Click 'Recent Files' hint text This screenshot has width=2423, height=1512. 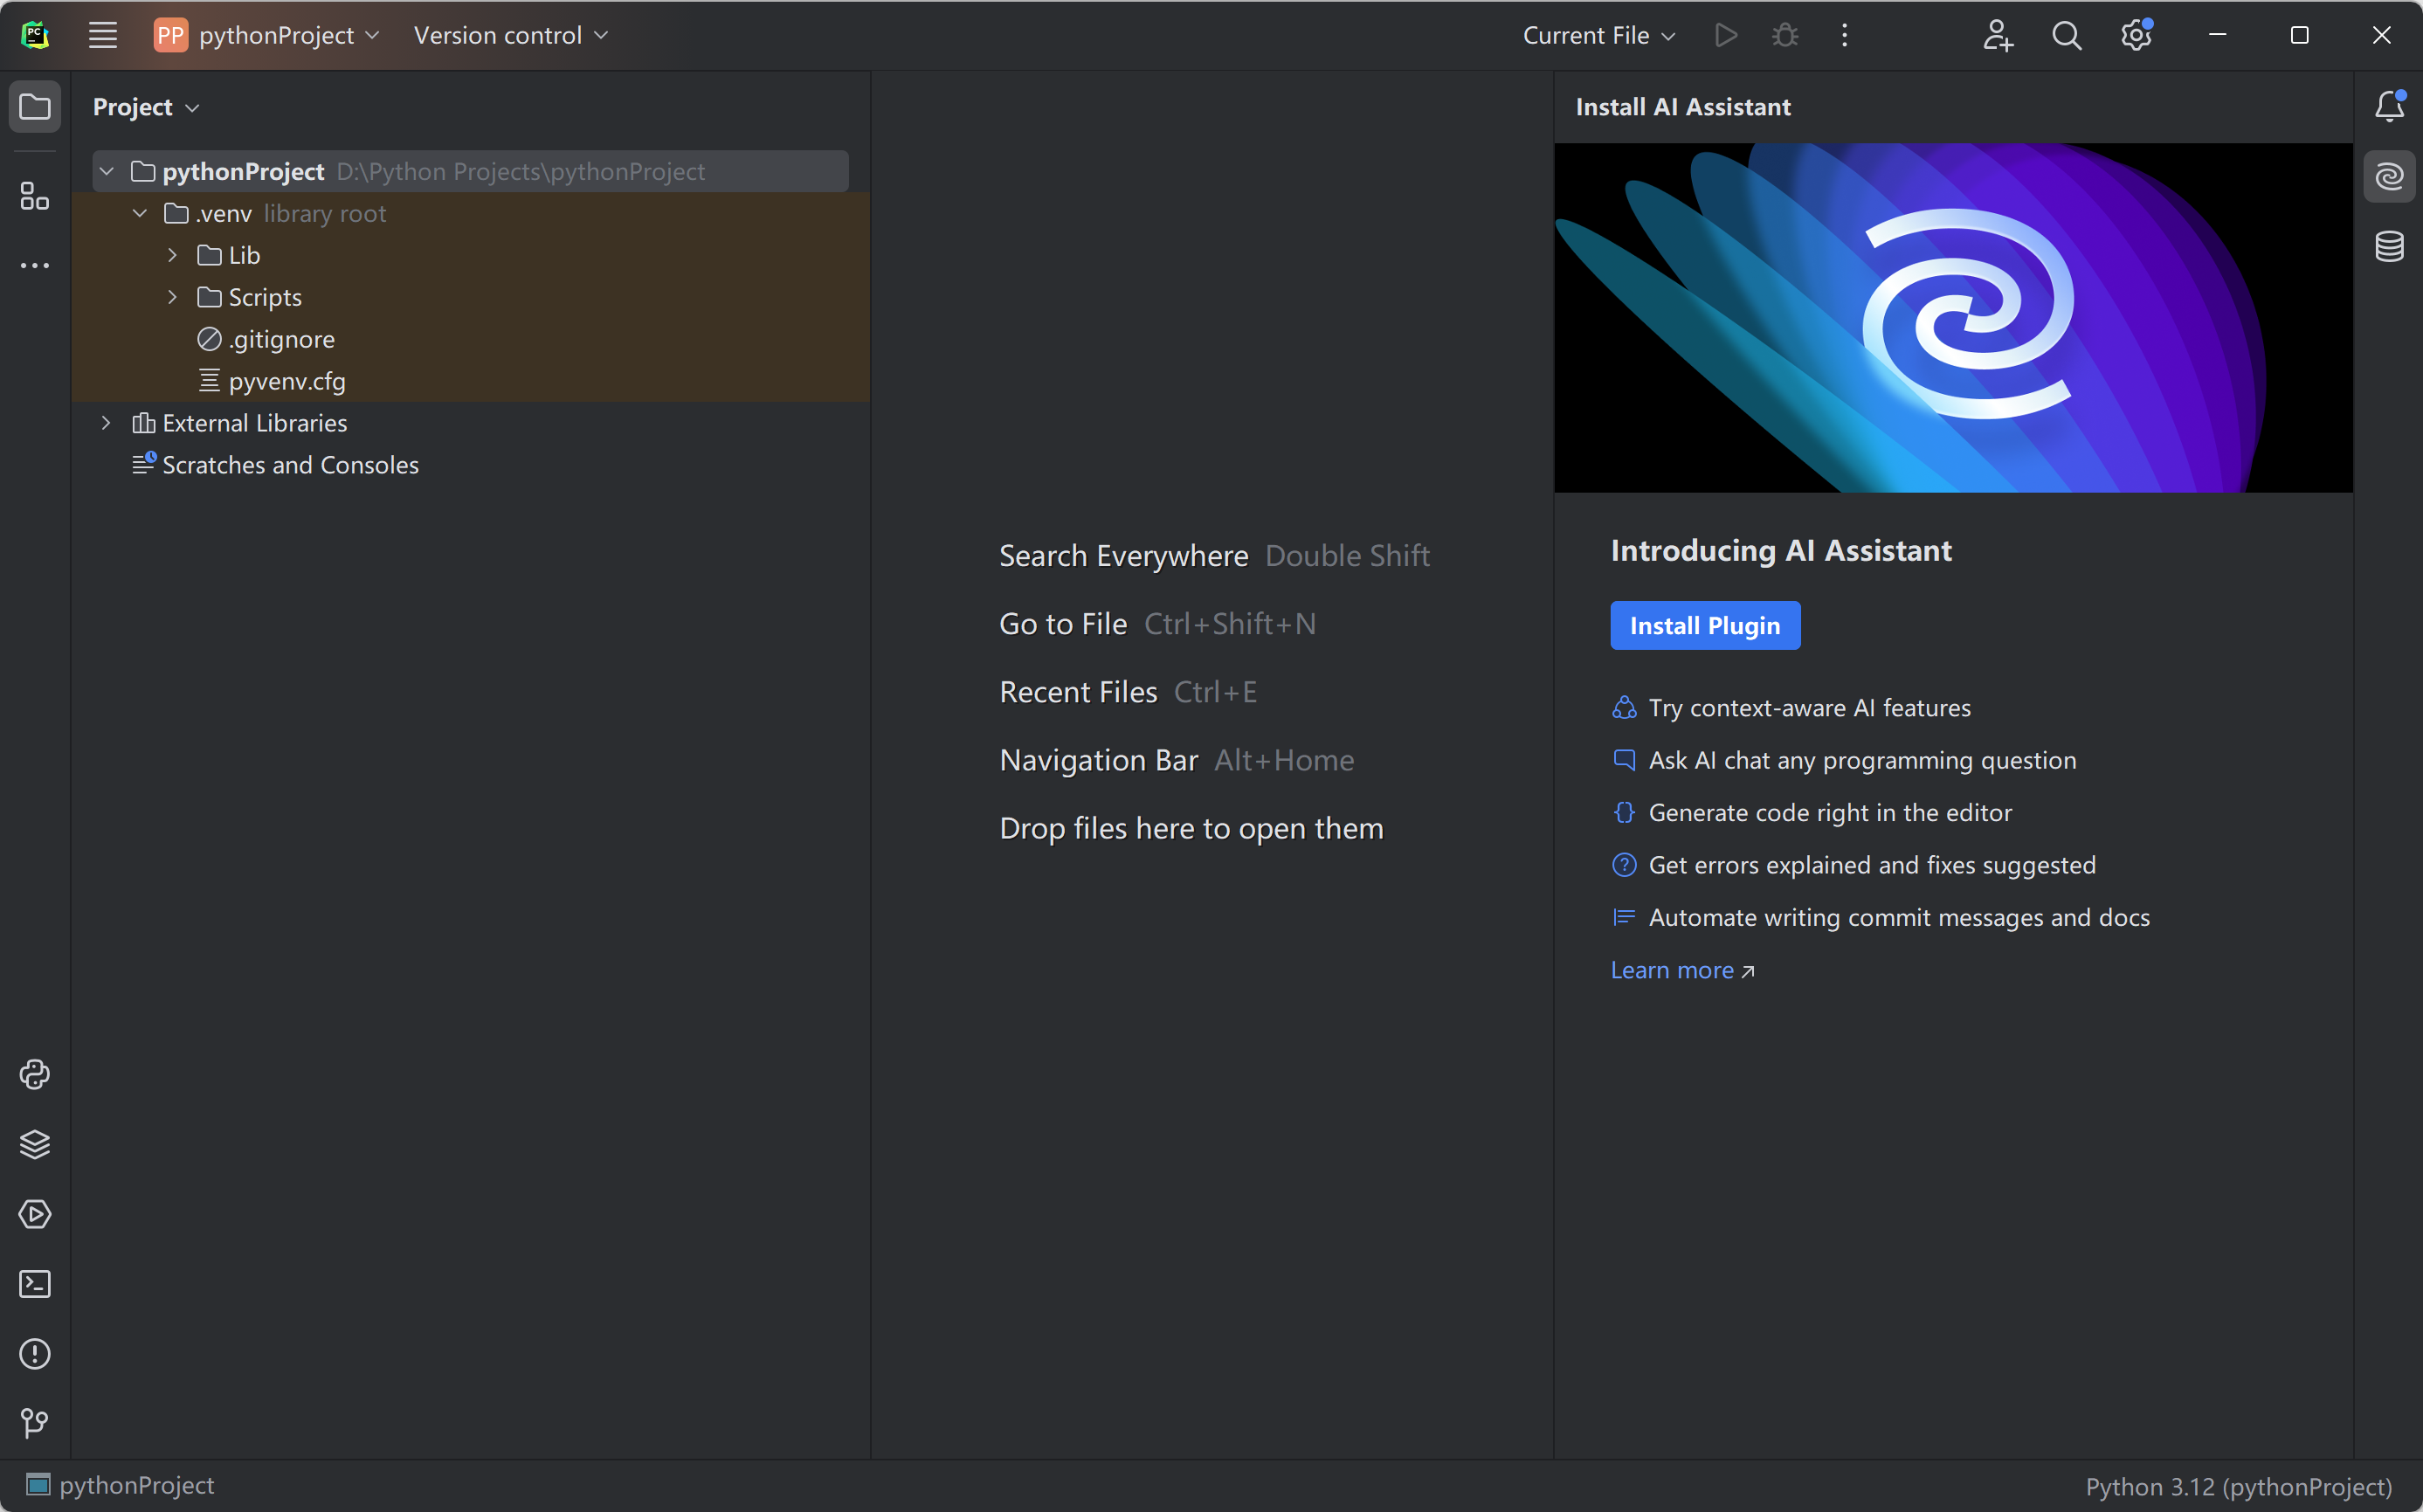[1078, 692]
